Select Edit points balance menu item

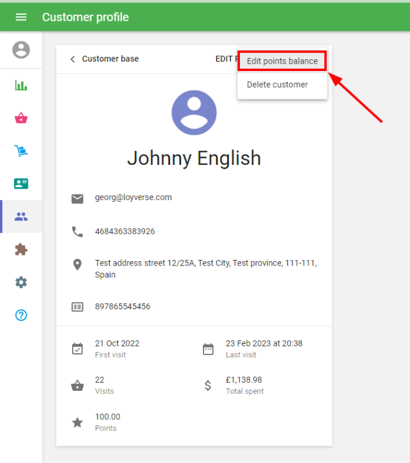point(282,61)
